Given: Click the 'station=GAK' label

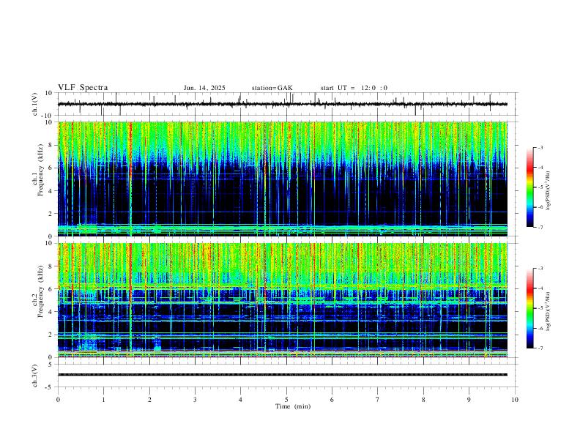Looking at the screenshot, I should [272, 88].
